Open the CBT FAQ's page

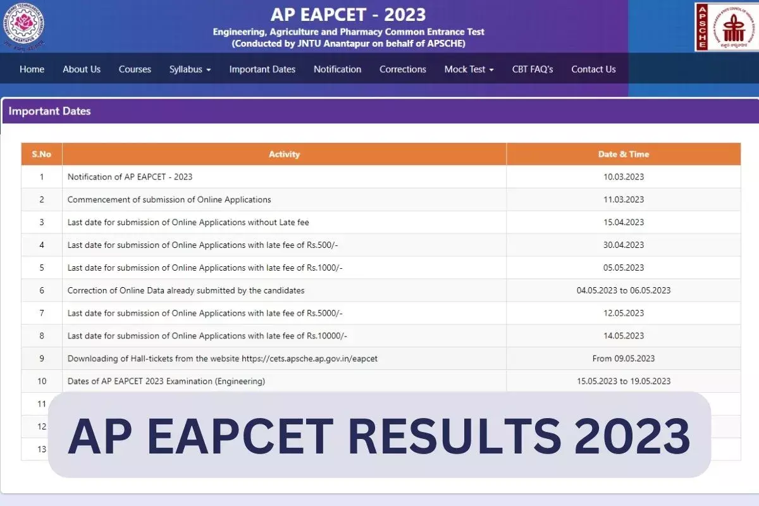coord(532,70)
